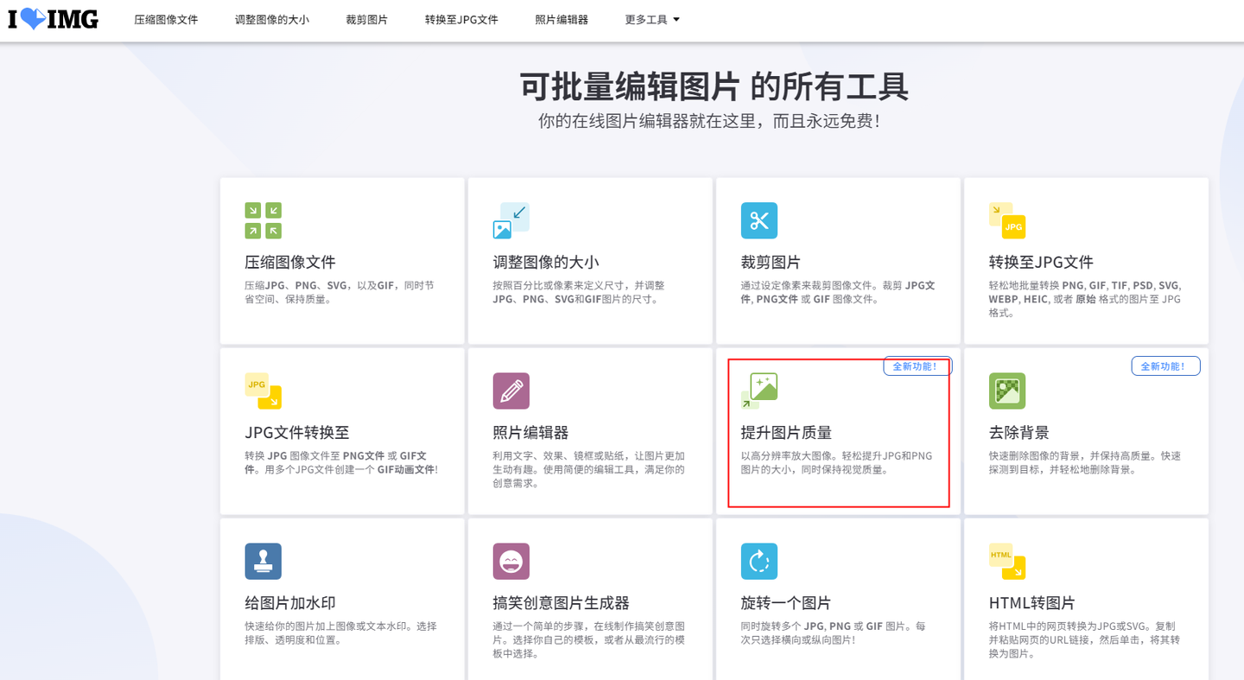1244x680 pixels.
Task: Click the remove background tool icon
Action: pyautogui.click(x=1006, y=391)
